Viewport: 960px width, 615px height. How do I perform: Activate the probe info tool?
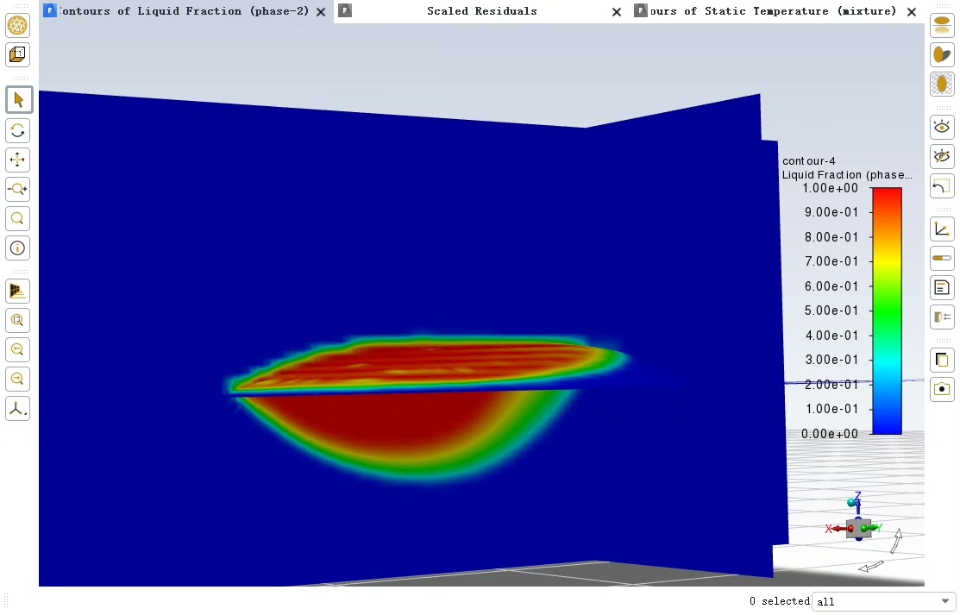18,248
